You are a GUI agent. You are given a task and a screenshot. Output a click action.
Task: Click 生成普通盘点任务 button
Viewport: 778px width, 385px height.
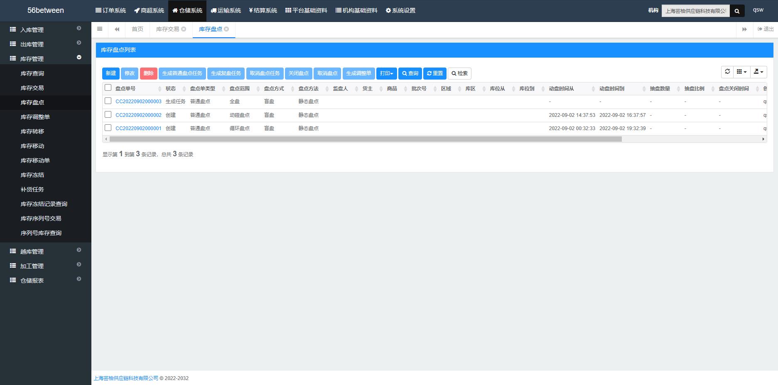tap(182, 73)
